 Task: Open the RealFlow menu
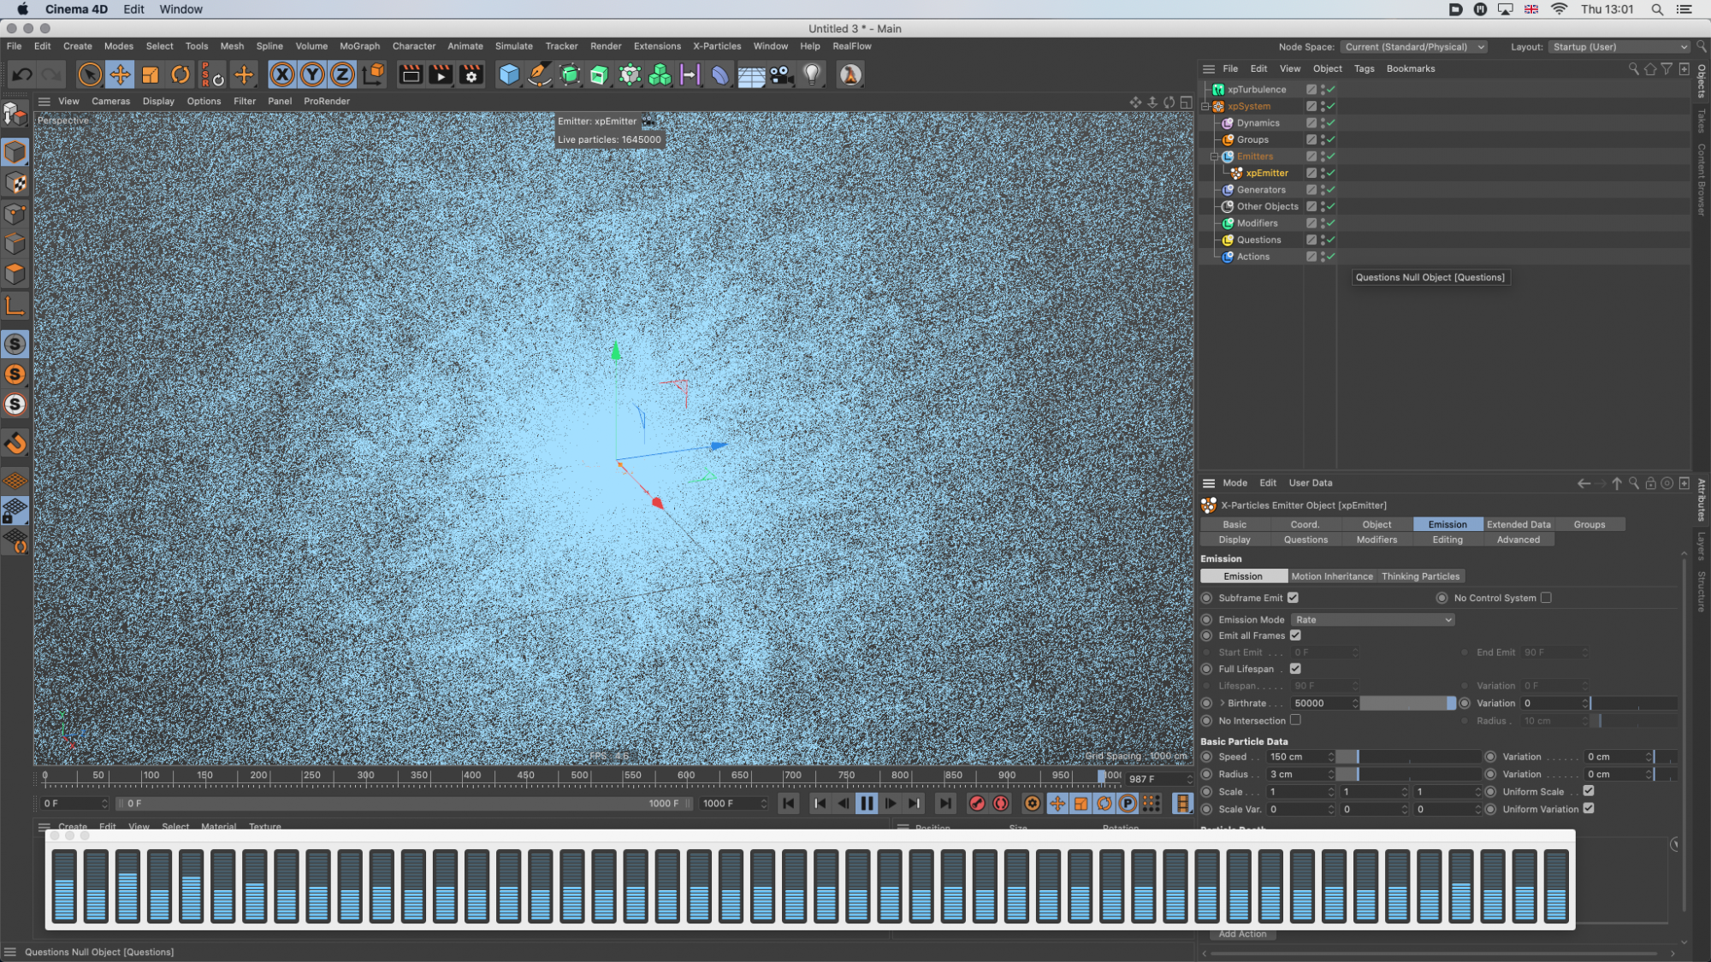click(x=852, y=46)
